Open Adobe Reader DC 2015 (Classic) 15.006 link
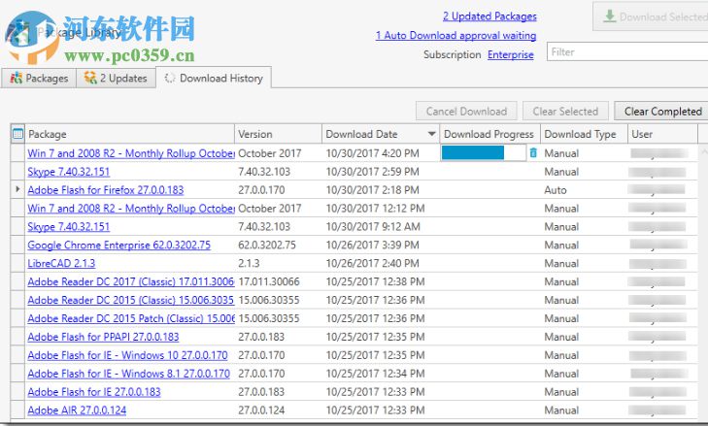Viewport: 708px width, 426px height. point(130,300)
